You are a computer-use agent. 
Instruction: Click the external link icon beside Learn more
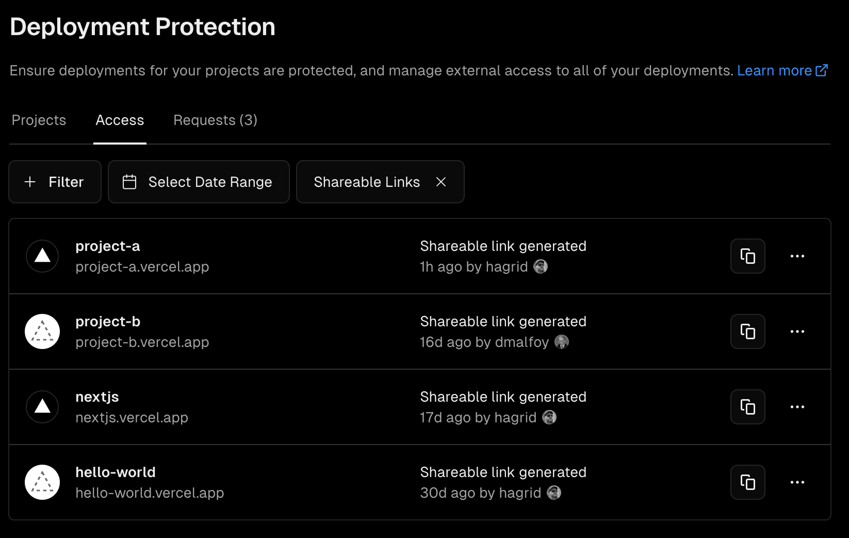822,70
